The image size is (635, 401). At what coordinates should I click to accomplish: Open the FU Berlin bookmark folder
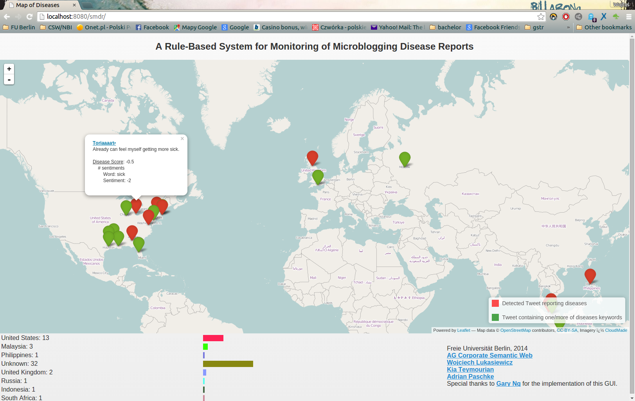pos(19,27)
